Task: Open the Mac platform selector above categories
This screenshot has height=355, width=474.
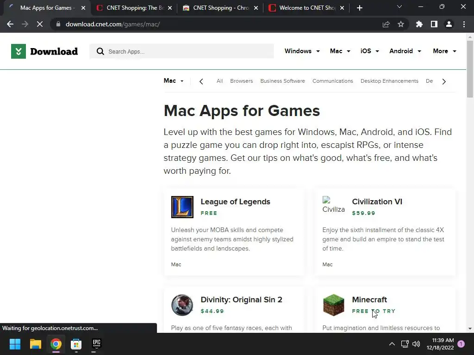Action: pyautogui.click(x=174, y=81)
